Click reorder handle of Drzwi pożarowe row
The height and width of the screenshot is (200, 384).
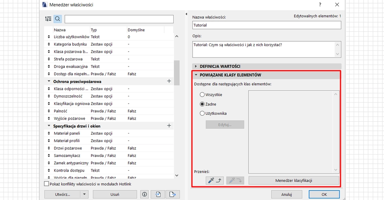point(49,148)
